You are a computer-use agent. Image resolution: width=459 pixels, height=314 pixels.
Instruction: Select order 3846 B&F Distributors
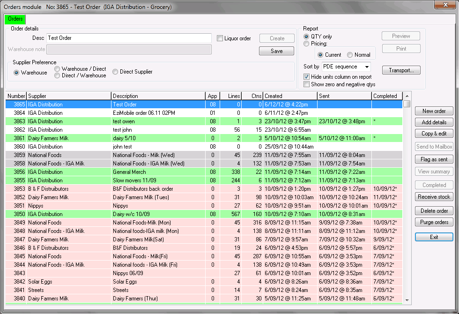tap(204, 248)
